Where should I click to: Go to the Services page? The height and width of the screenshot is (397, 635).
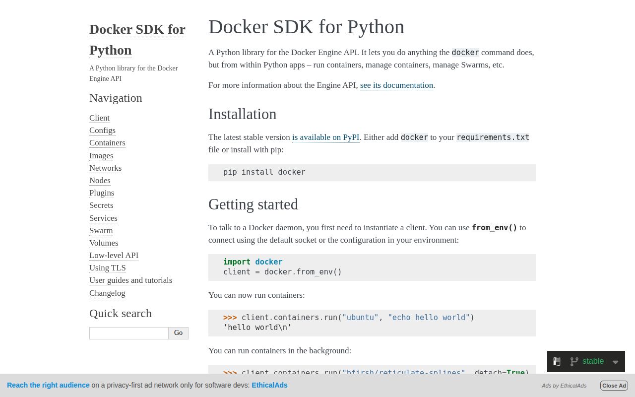click(x=103, y=218)
